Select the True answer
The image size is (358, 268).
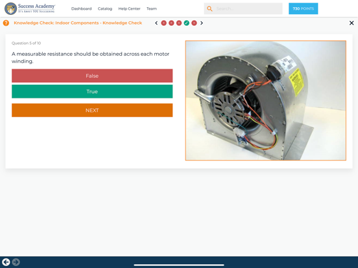92,91
